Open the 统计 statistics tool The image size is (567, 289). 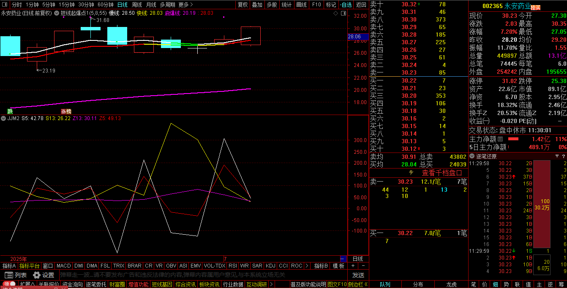click(x=286, y=5)
